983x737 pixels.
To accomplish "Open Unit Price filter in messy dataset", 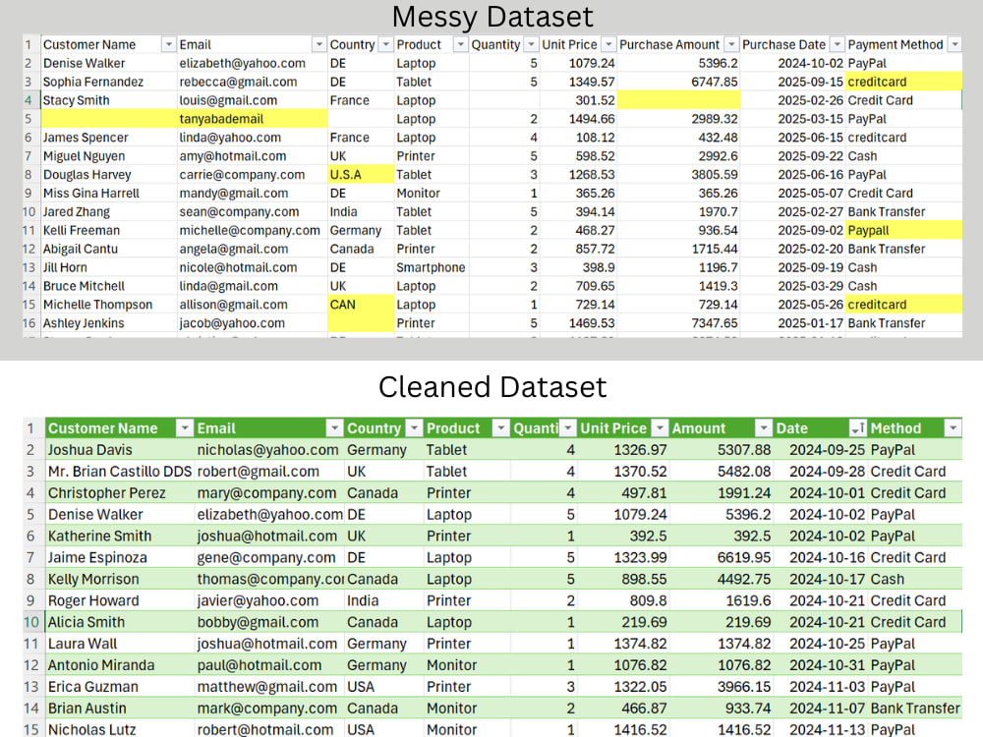I will point(608,44).
